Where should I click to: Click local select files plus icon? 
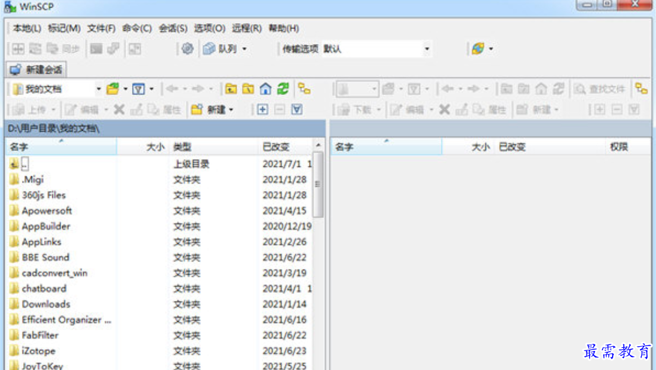click(262, 110)
